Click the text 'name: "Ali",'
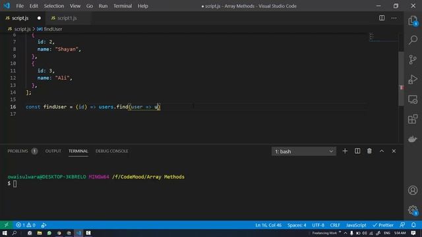Screen dimensions: 422x237 (x=55, y=78)
